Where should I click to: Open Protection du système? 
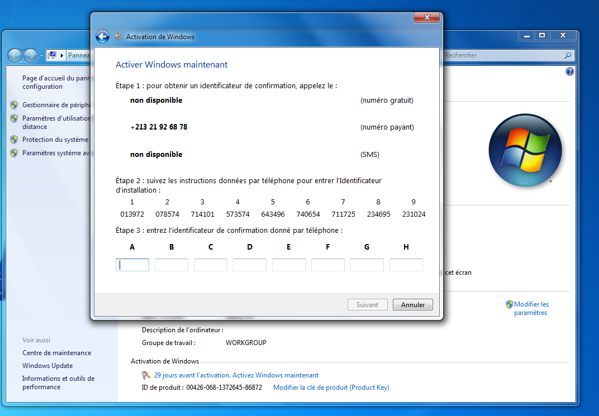55,140
